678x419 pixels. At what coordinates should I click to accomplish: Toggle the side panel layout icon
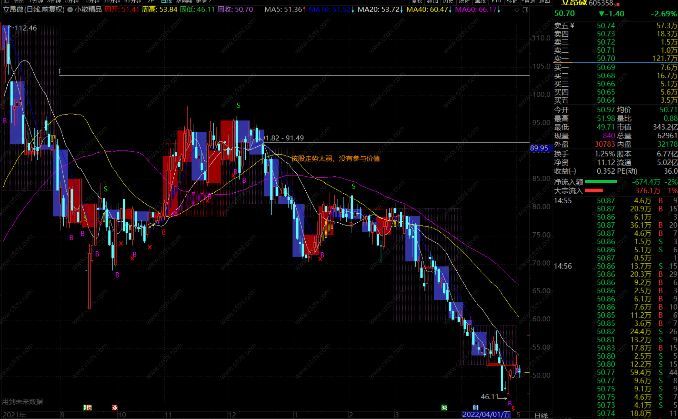point(525,10)
